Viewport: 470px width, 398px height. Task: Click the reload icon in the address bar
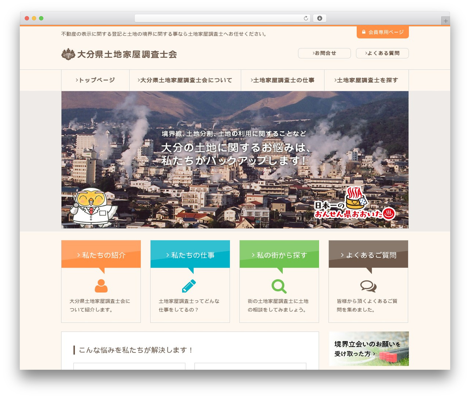coord(305,18)
